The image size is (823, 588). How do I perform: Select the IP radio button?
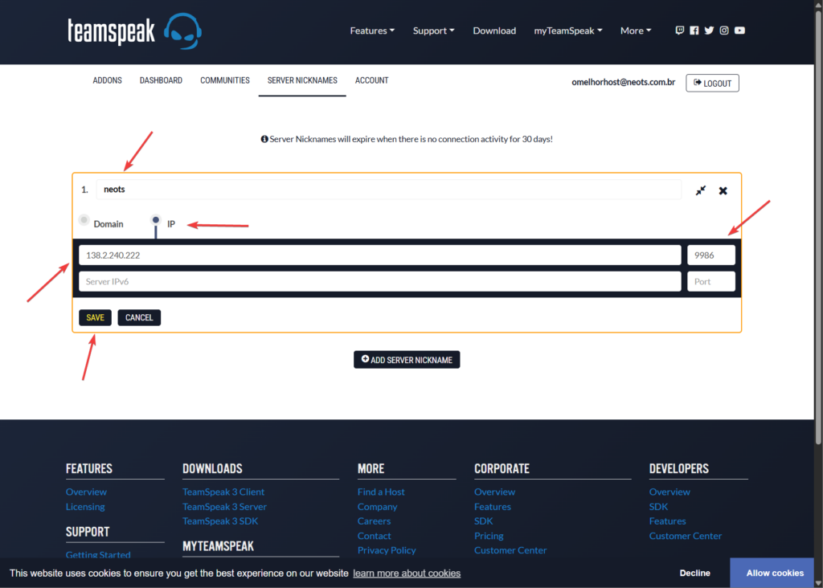click(155, 219)
